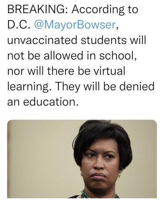Click the 'According to' text
Image resolution: width=164 pixels, height=200 pixels.
[105, 10]
